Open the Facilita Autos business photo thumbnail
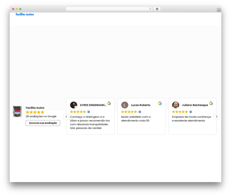231x196 pixels. pyautogui.click(x=17, y=111)
